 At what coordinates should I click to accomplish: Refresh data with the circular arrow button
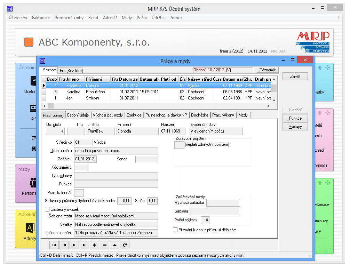point(125,245)
